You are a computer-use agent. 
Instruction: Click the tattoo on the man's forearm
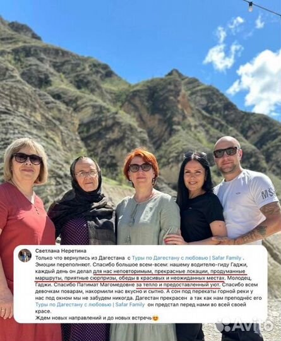pyautogui.click(x=253, y=235)
